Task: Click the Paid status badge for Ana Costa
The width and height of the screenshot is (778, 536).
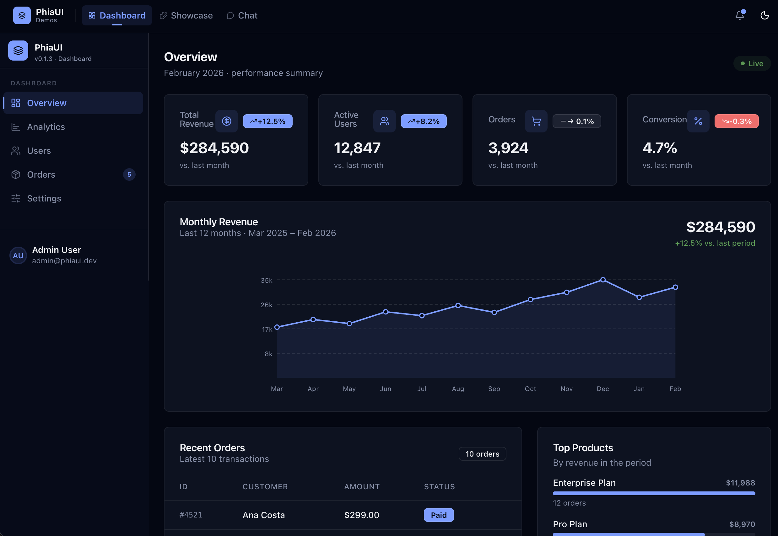Action: click(439, 515)
